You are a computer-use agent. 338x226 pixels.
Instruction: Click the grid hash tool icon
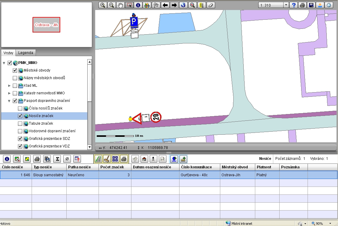click(x=201, y=5)
